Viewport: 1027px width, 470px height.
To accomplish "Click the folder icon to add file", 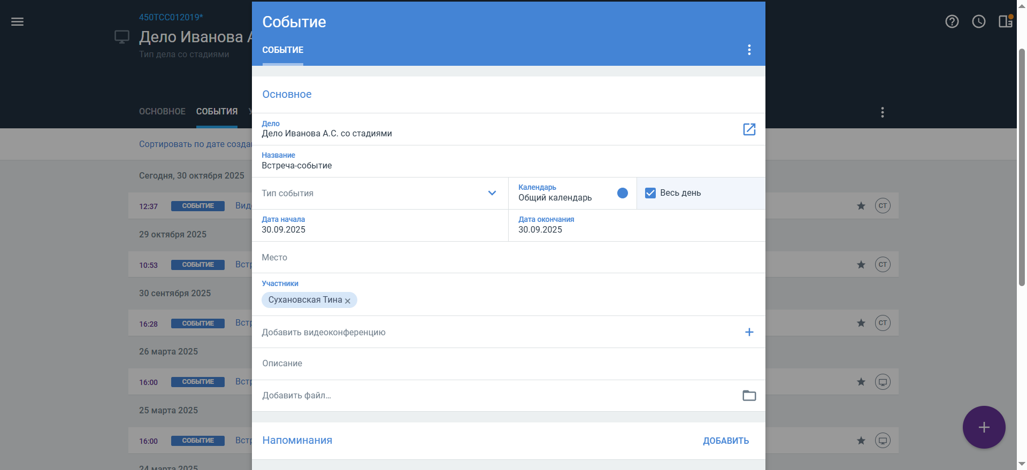I will click(749, 396).
